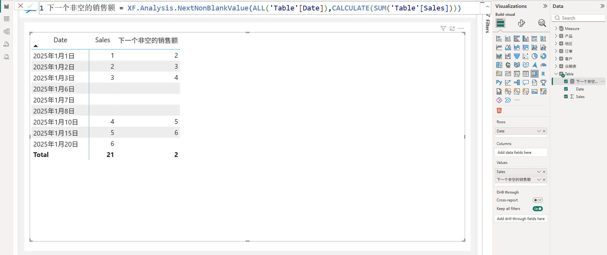Open the Analytics pane tab
The height and width of the screenshot is (255, 607).
[x=542, y=23]
